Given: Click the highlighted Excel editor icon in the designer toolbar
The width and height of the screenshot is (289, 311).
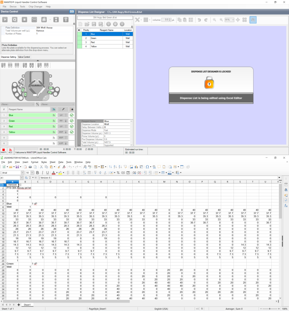Looking at the screenshot, I should coord(253,20).
